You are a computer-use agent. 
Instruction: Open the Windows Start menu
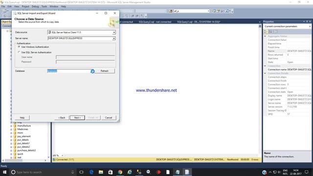pyautogui.click(x=4, y=172)
